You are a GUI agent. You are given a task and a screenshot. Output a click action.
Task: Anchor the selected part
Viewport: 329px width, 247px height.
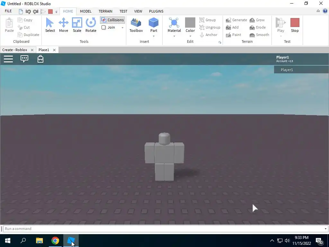coord(208,35)
